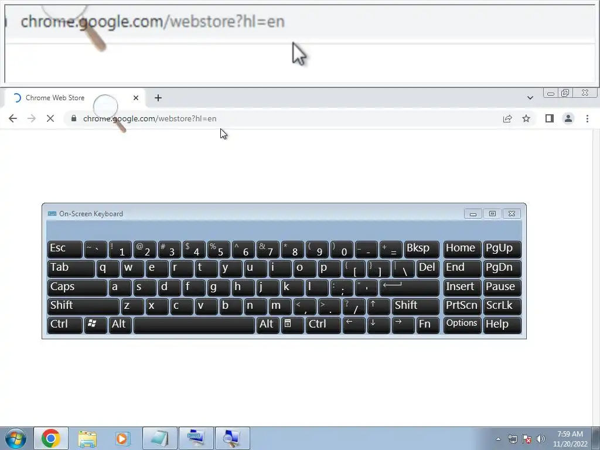This screenshot has width=600, height=450.
Task: Toggle the right Shift key on-screen
Action: (415, 306)
